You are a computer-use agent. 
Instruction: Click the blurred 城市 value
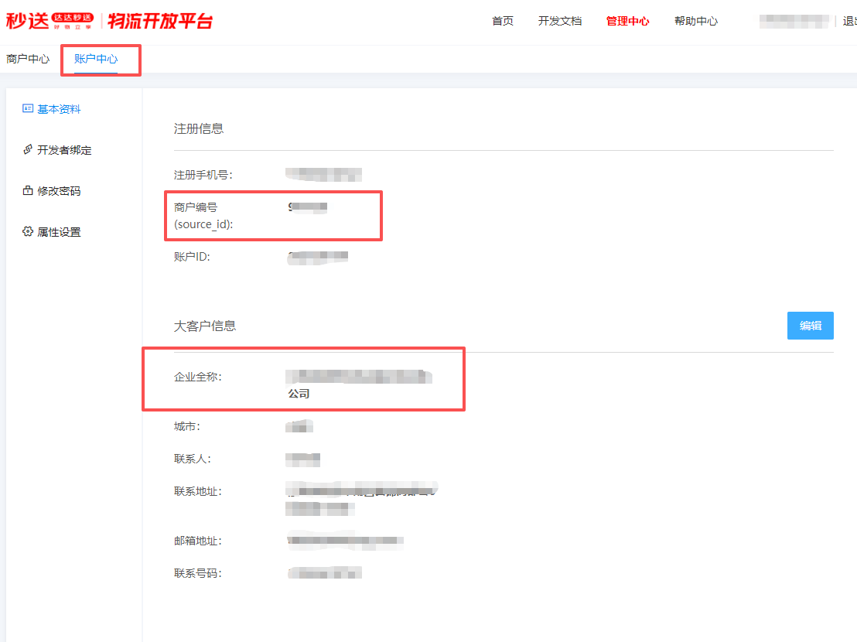[299, 426]
